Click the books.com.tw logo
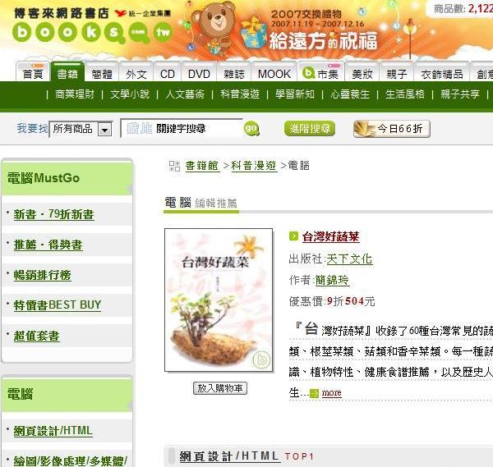This screenshot has width=493, height=467. coord(92,26)
